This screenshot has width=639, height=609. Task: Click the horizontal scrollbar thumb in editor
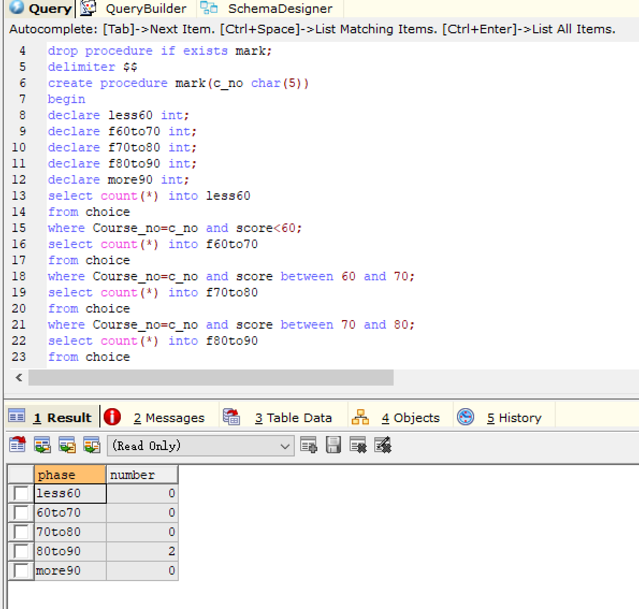210,378
